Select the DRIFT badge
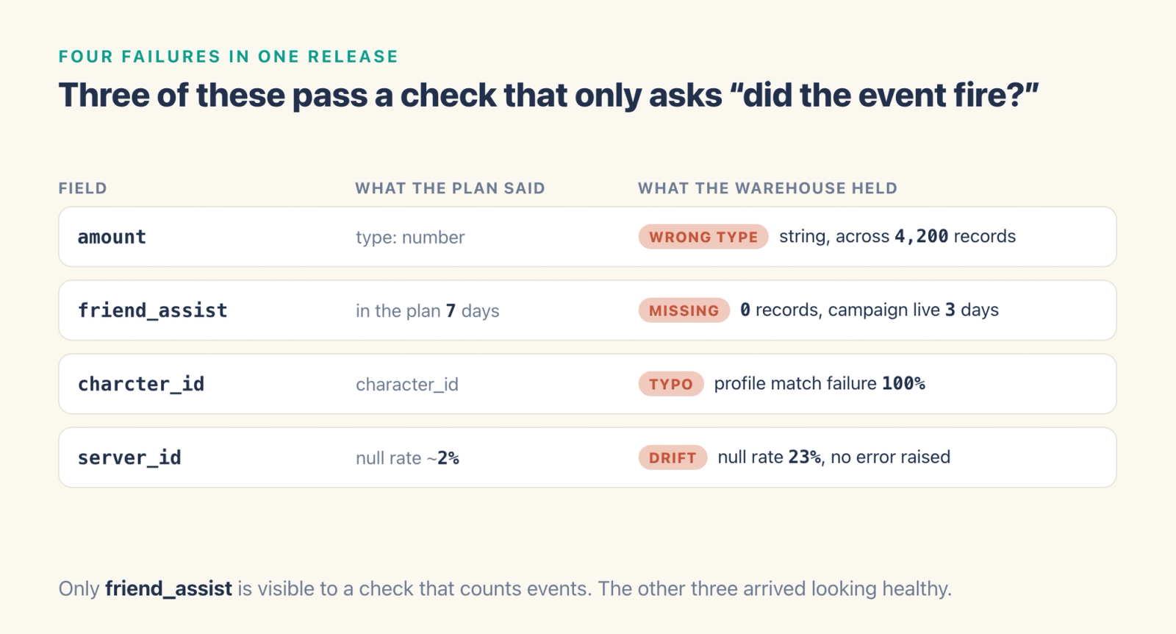 (x=673, y=457)
